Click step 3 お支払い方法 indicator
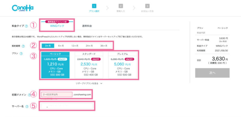 click(147, 8)
